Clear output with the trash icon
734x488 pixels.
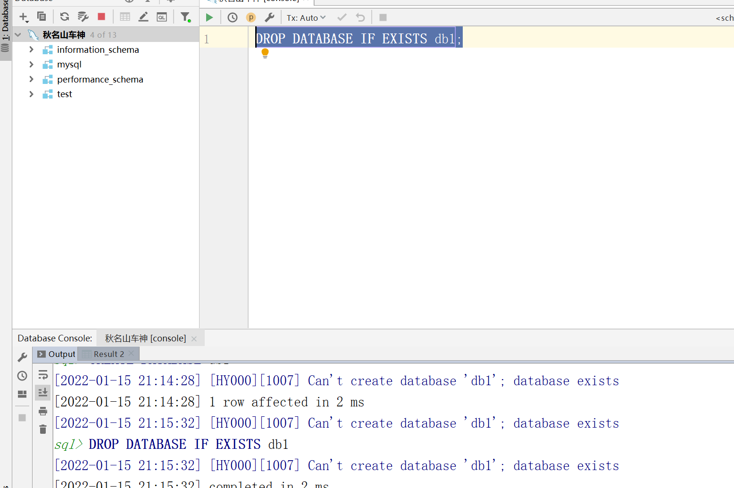(43, 429)
